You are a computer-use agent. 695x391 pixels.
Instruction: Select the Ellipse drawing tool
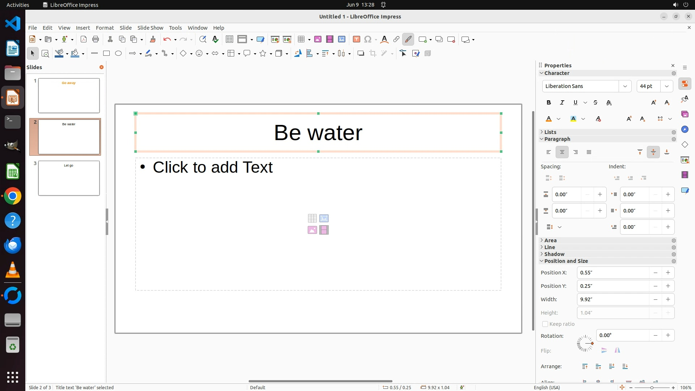118,54
